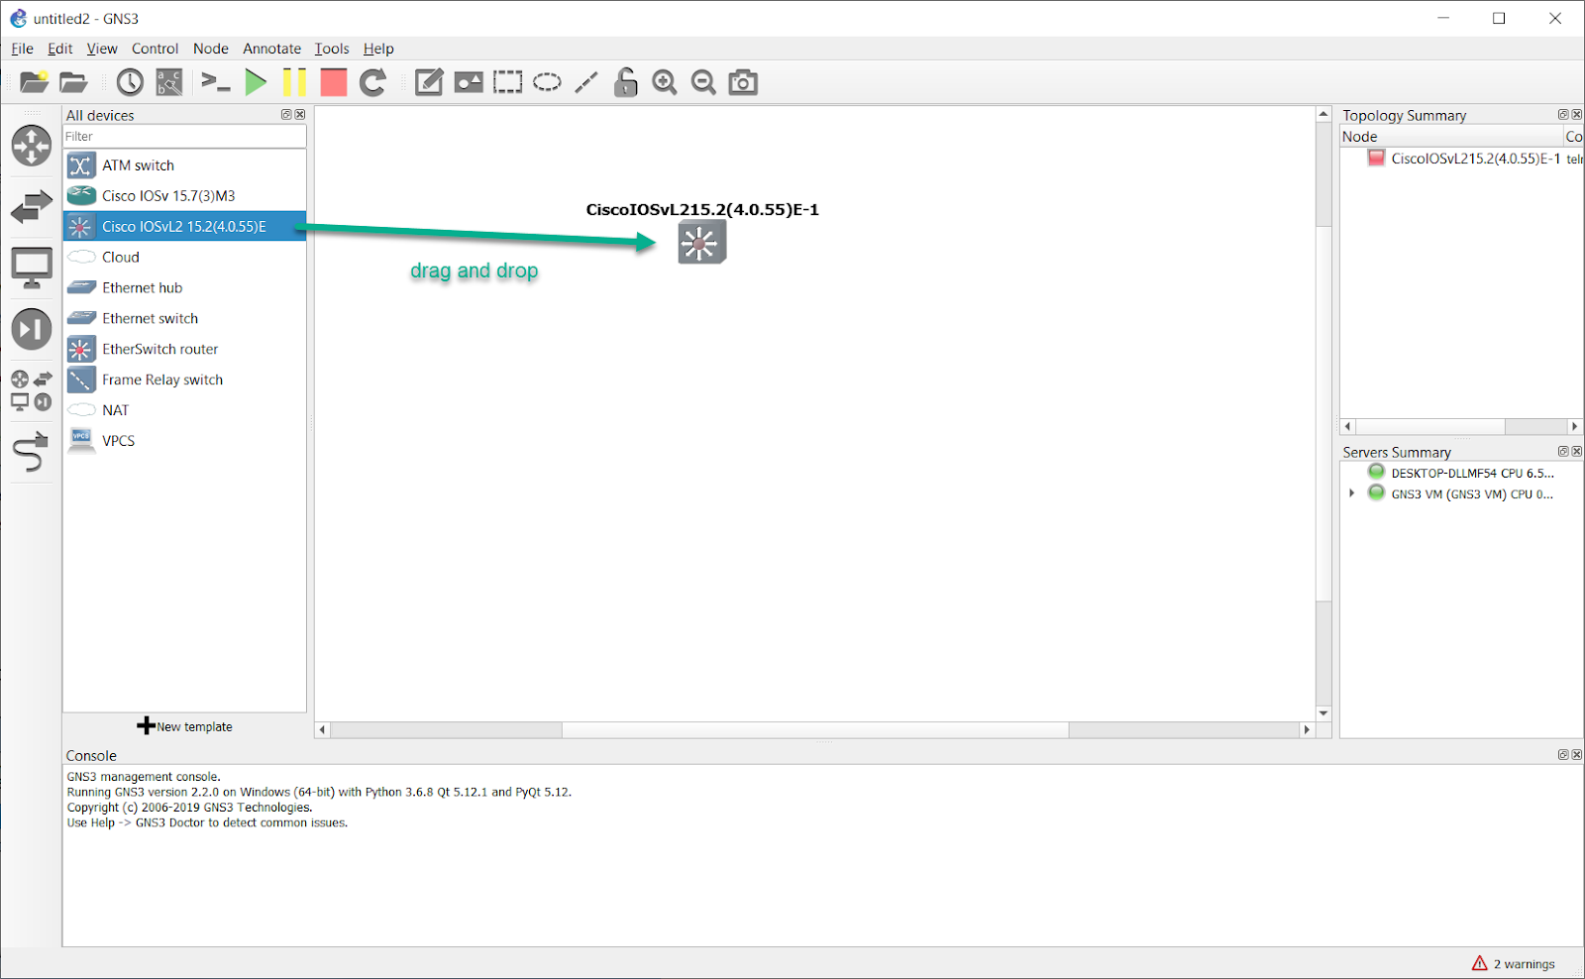
Task: Select Frame Relay switch device
Action: click(184, 380)
